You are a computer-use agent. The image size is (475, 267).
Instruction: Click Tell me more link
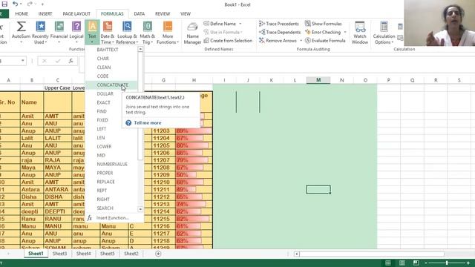pyautogui.click(x=148, y=123)
